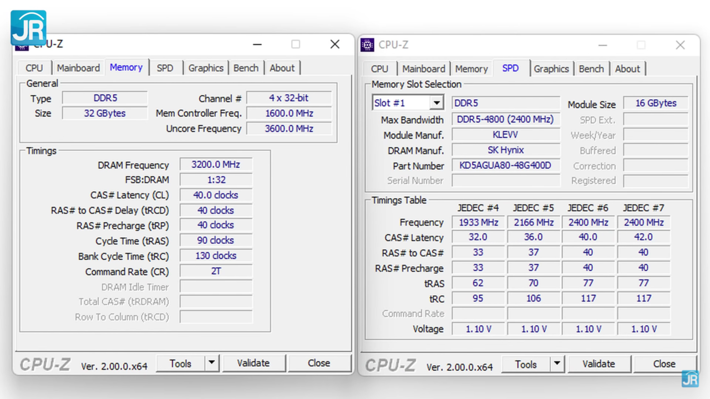Click Validate in the left CPU-Z window

point(254,363)
